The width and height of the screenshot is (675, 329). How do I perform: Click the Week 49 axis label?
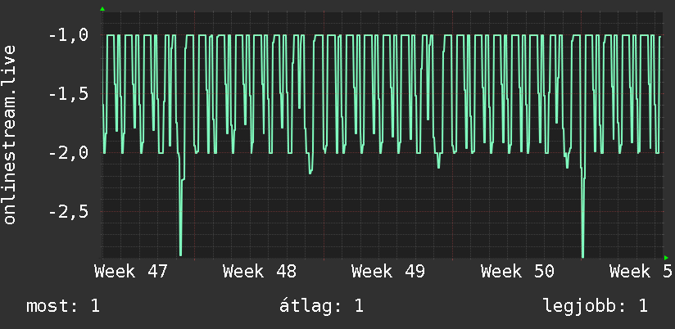pos(388,272)
